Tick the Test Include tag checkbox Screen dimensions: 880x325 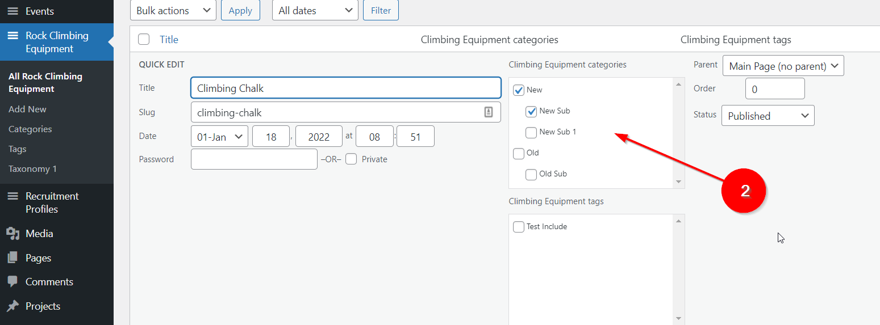[x=519, y=227]
